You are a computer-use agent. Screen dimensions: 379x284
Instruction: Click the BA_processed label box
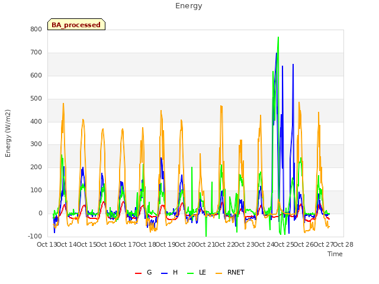(76, 24)
